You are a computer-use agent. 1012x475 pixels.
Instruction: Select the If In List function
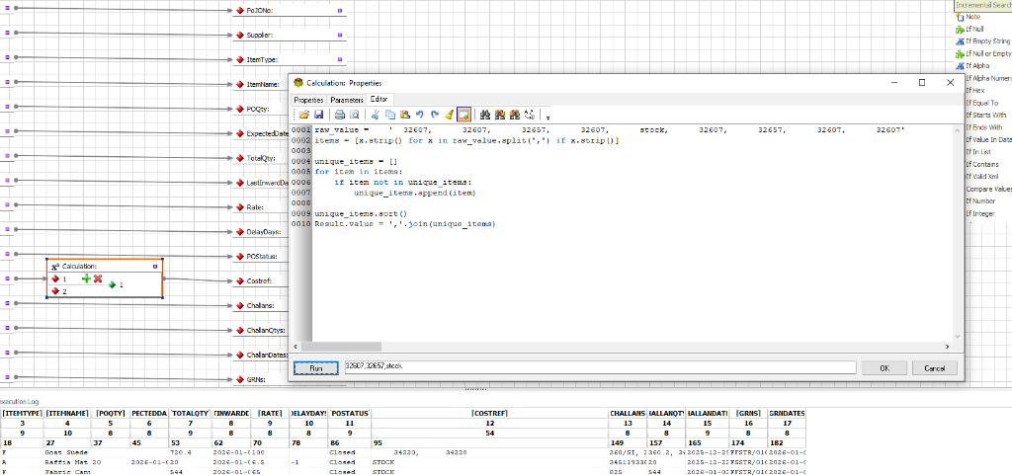click(978, 151)
